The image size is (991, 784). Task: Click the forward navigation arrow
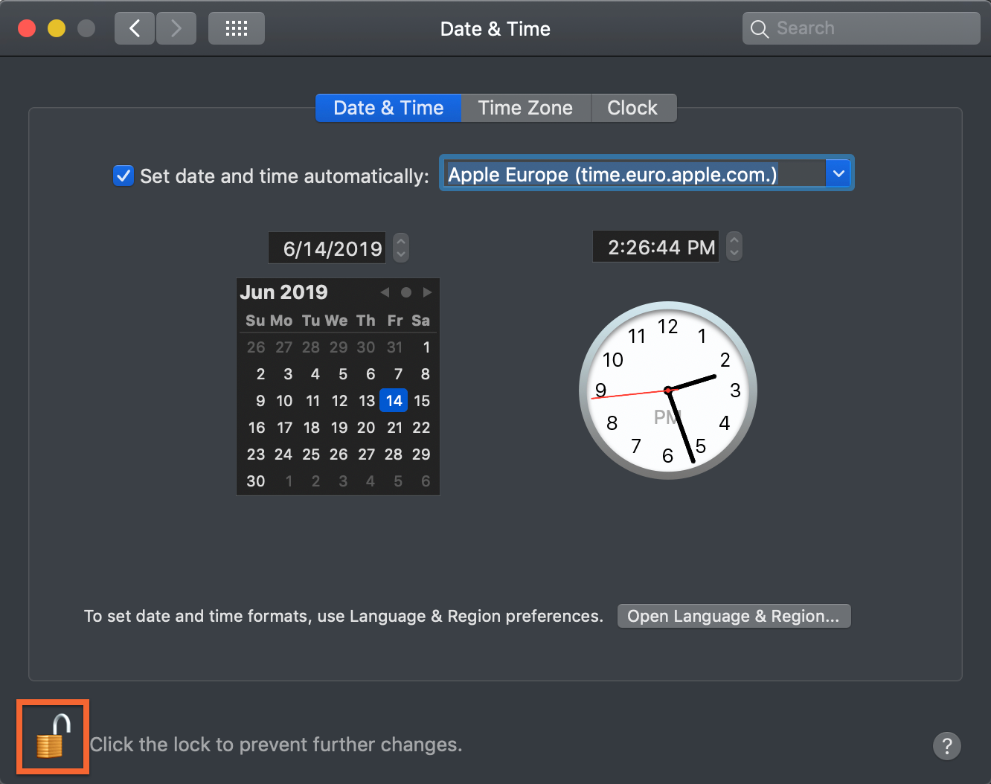176,28
